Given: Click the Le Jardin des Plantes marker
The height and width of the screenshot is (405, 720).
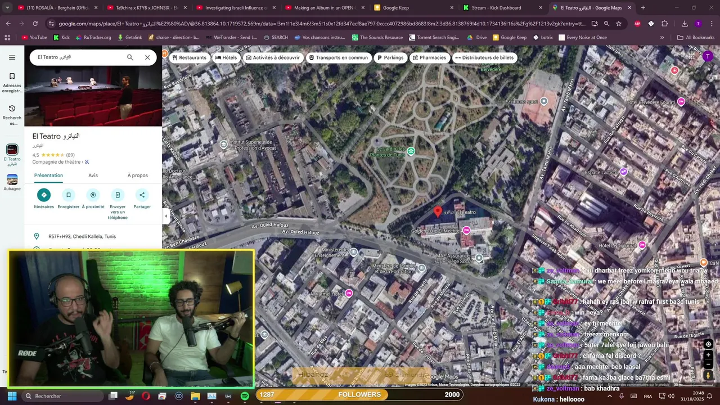Looking at the screenshot, I should click(x=411, y=151).
